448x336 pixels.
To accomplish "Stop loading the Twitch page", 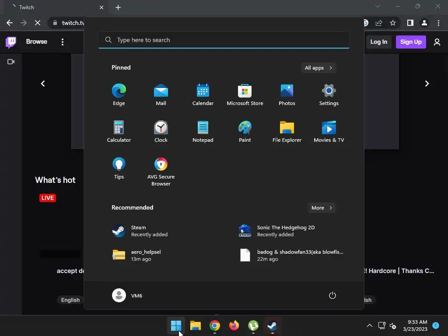I will 38,23.
